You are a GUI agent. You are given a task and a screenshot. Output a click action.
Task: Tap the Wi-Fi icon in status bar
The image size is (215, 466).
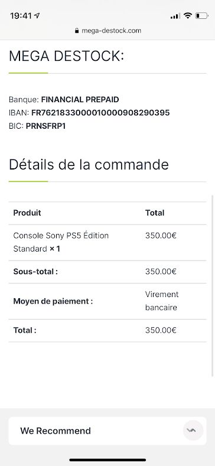(x=188, y=16)
